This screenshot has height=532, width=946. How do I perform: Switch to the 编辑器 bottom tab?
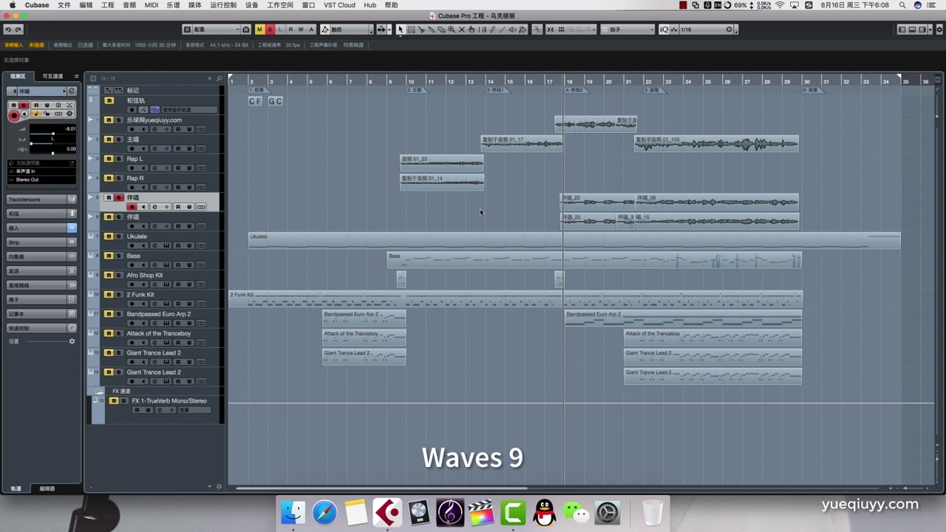[47, 488]
